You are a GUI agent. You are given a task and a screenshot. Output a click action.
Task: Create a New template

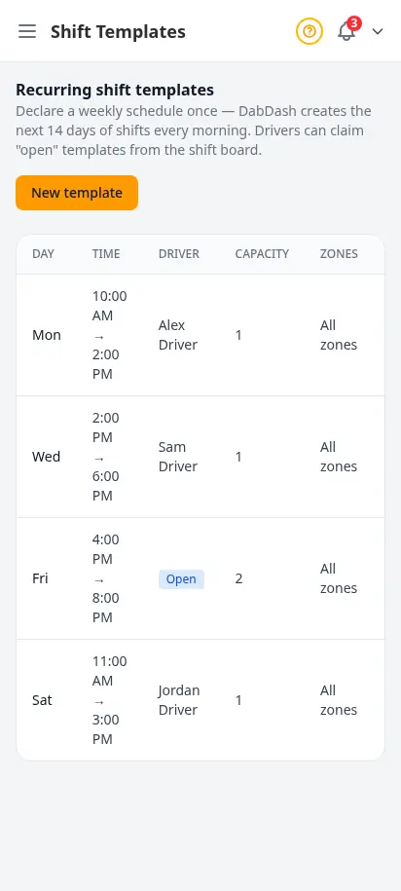tap(77, 193)
